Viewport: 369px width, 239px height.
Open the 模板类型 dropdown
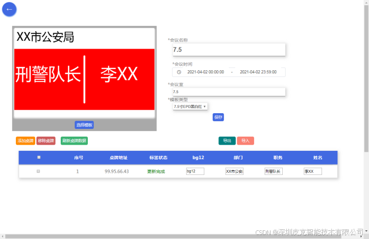coord(190,107)
